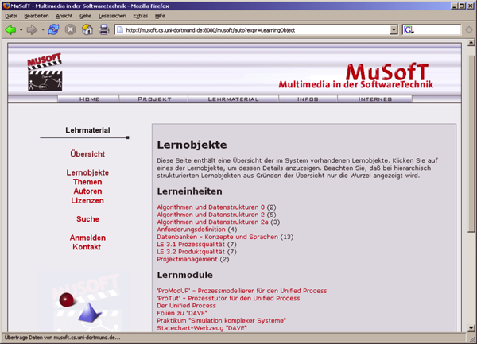Open Datenbanken - Konzepte und Sprachen link
Image resolution: width=477 pixels, height=344 pixels.
pos(218,237)
